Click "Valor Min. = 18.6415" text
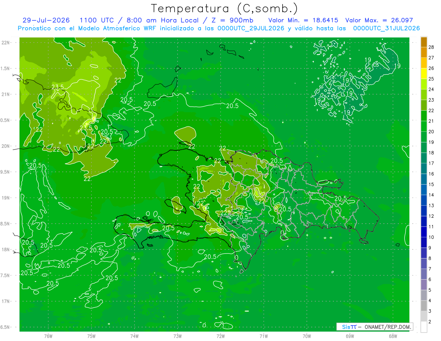The height and width of the screenshot is (341, 441). point(303,20)
